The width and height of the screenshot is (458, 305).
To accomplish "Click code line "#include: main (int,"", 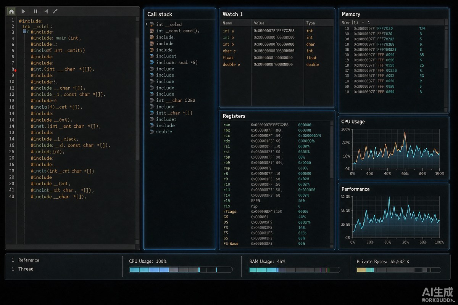I will pyautogui.click(x=56, y=38).
